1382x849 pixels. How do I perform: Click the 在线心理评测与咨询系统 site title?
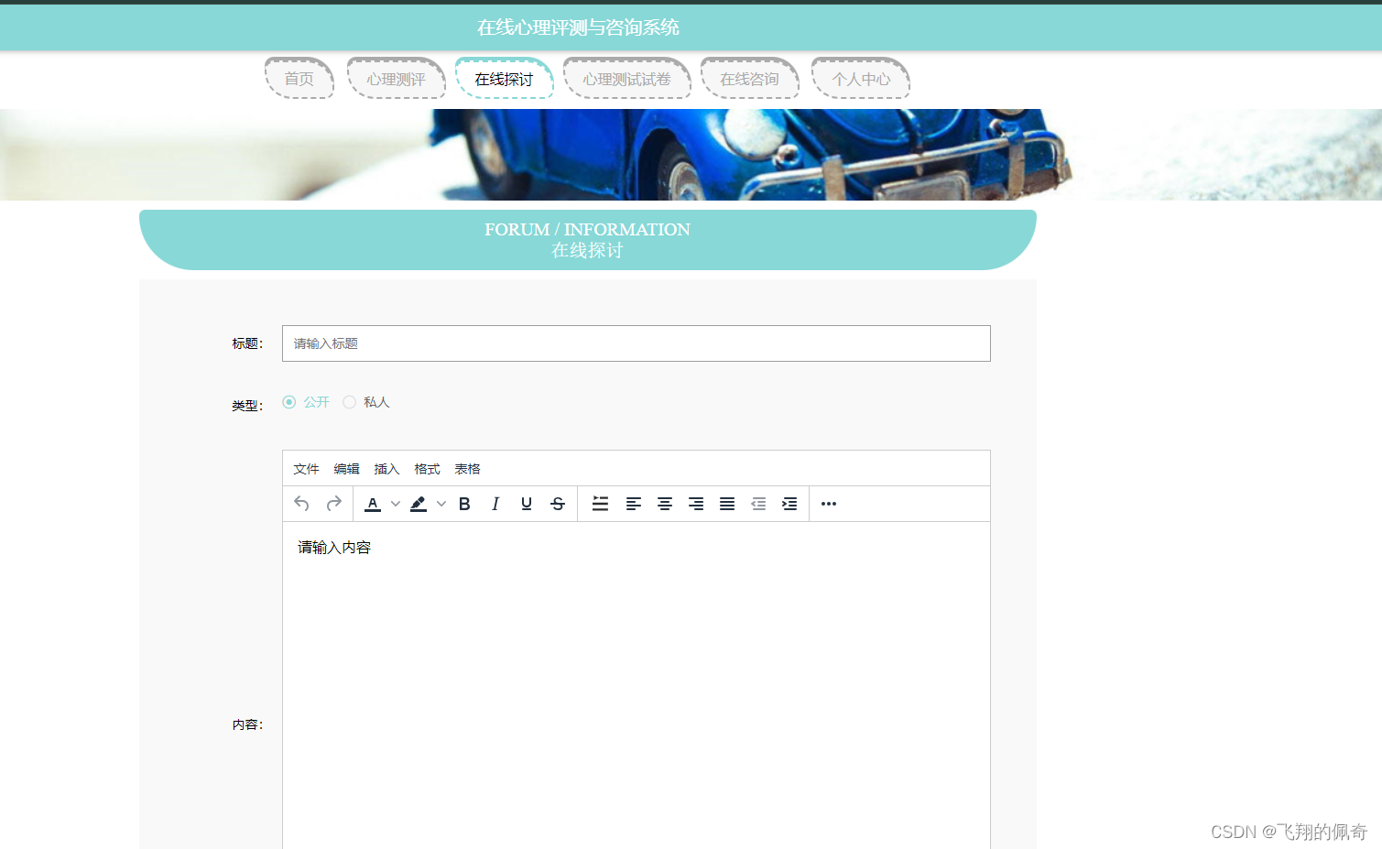coord(578,27)
